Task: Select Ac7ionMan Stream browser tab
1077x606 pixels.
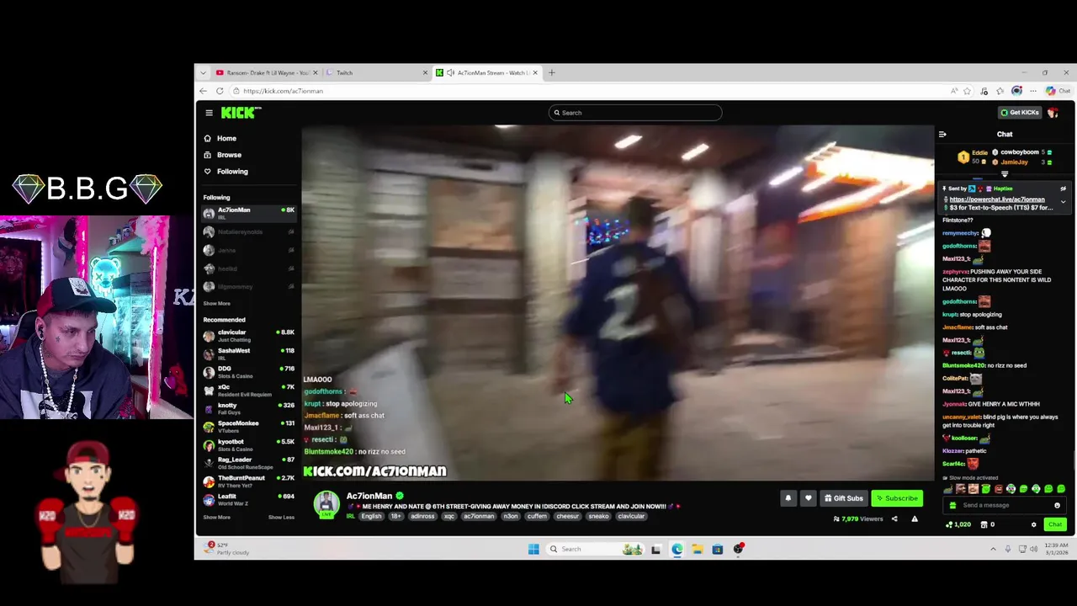Action: pos(488,72)
